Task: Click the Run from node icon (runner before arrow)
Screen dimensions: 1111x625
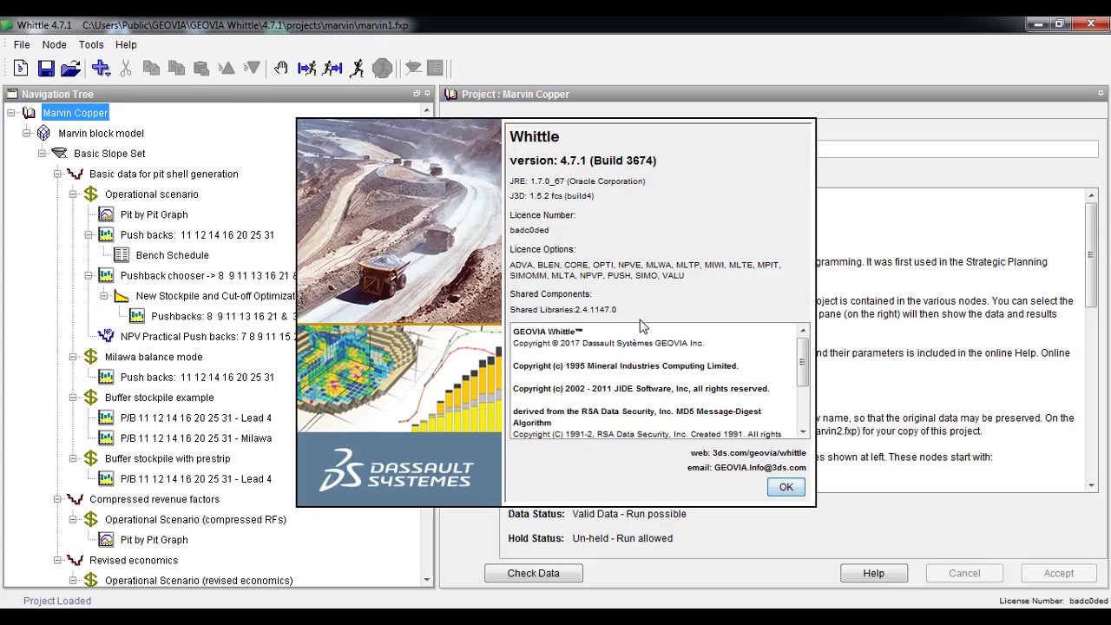Action: tap(332, 68)
